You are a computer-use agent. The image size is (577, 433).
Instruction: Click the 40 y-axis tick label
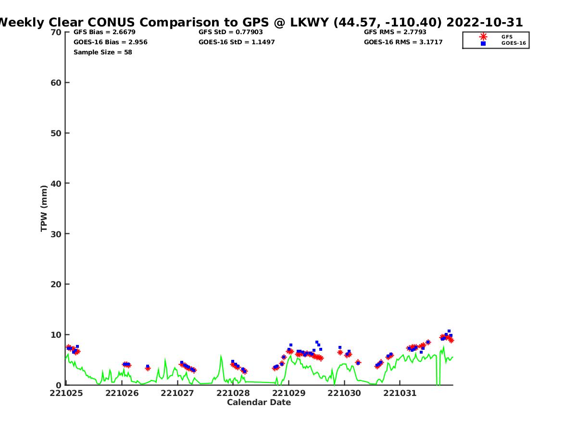coord(56,183)
